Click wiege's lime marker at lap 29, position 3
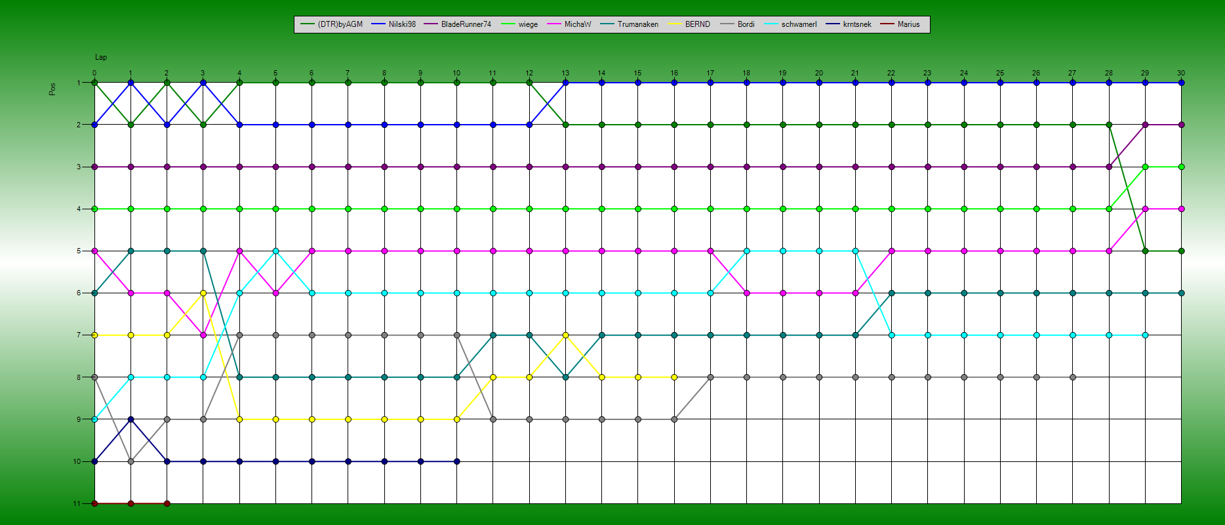1225x525 pixels. 1145,167
